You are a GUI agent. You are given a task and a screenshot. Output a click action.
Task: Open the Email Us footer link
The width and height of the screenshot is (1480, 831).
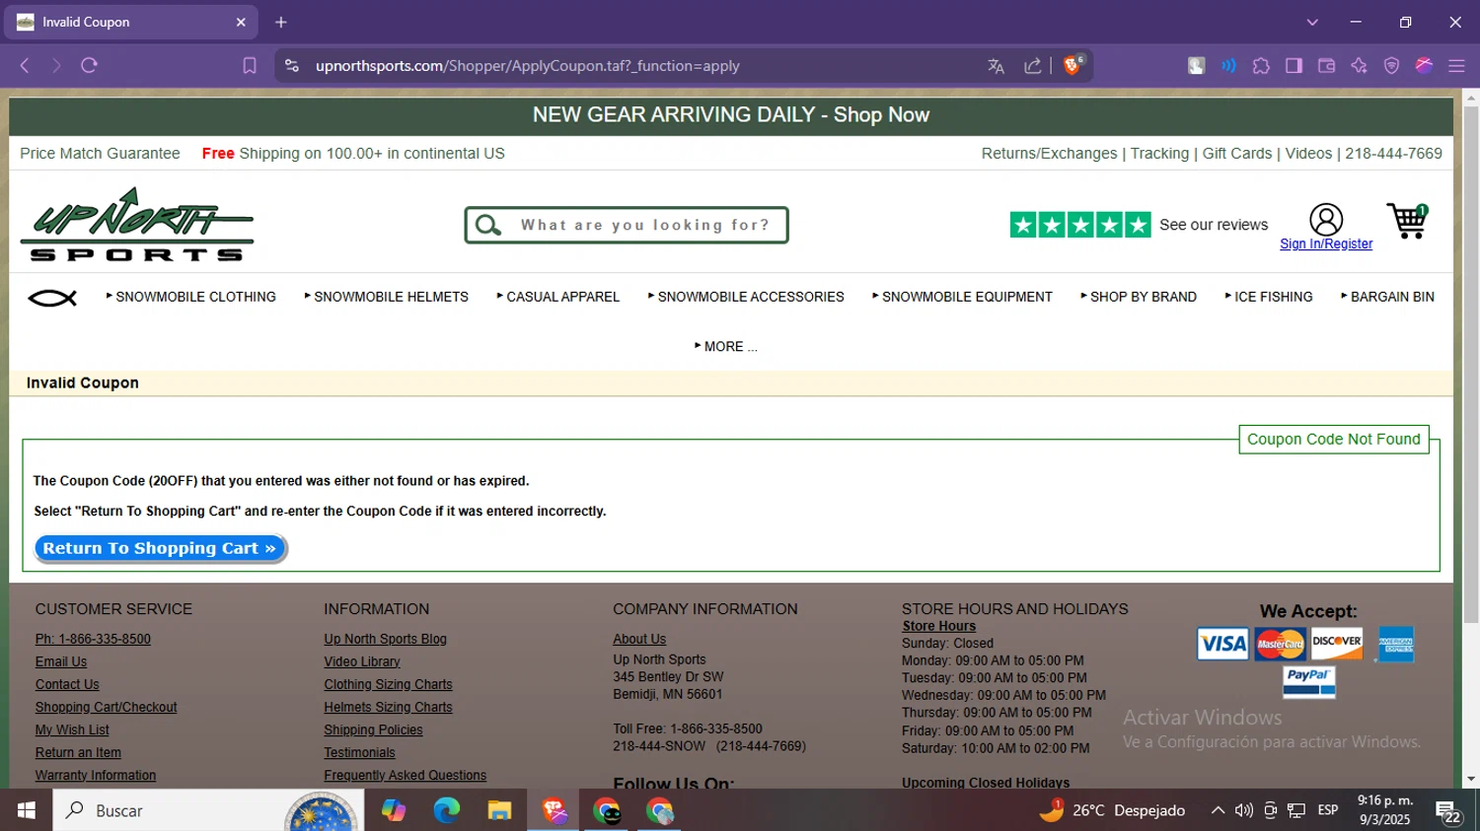click(61, 662)
